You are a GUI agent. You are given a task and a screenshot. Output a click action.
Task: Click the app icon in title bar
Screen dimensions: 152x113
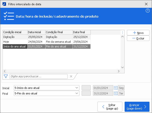4,4
